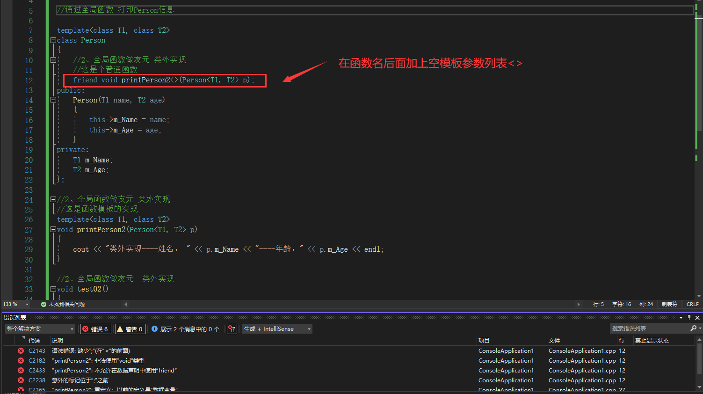Click the editor vertical scrollbar down arrow
The width and height of the screenshot is (703, 394).
(699, 296)
